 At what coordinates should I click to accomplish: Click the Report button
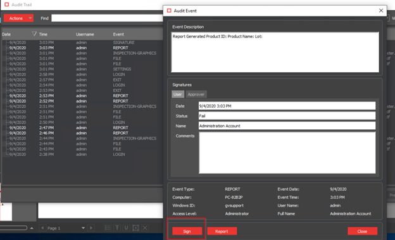pyautogui.click(x=222, y=231)
